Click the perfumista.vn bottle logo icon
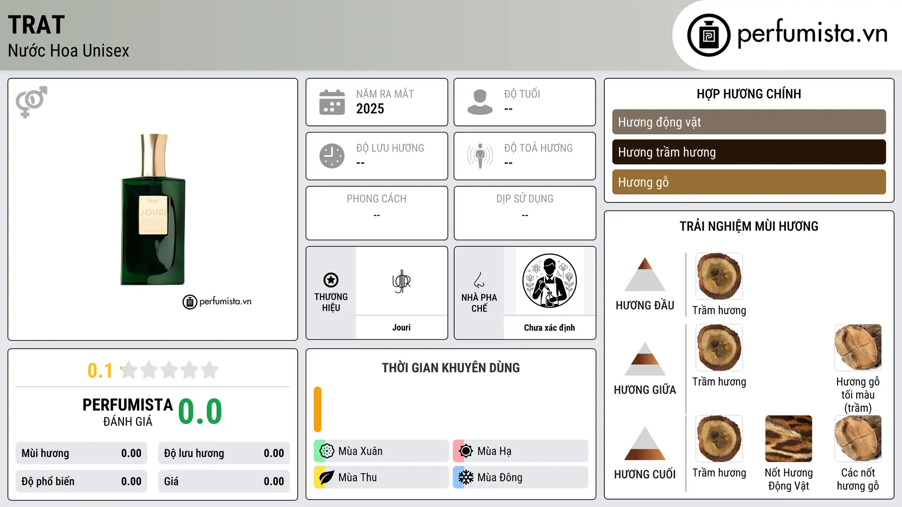The width and height of the screenshot is (902, 507). coord(709,35)
